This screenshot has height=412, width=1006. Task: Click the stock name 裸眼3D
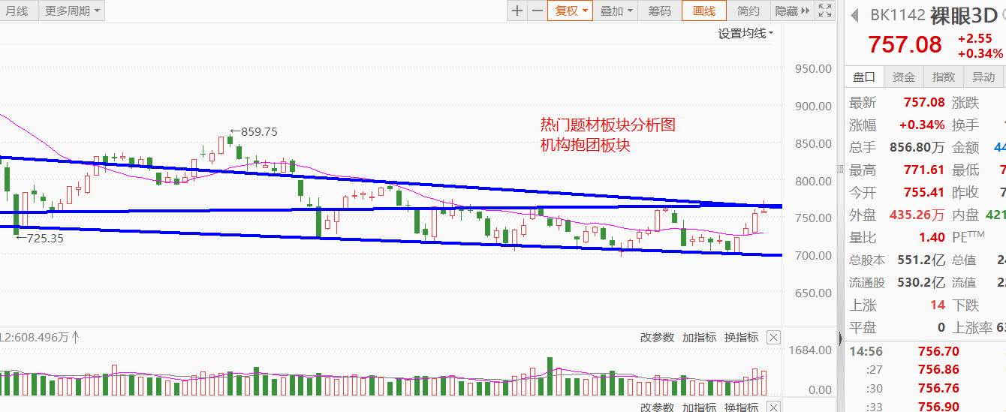964,14
